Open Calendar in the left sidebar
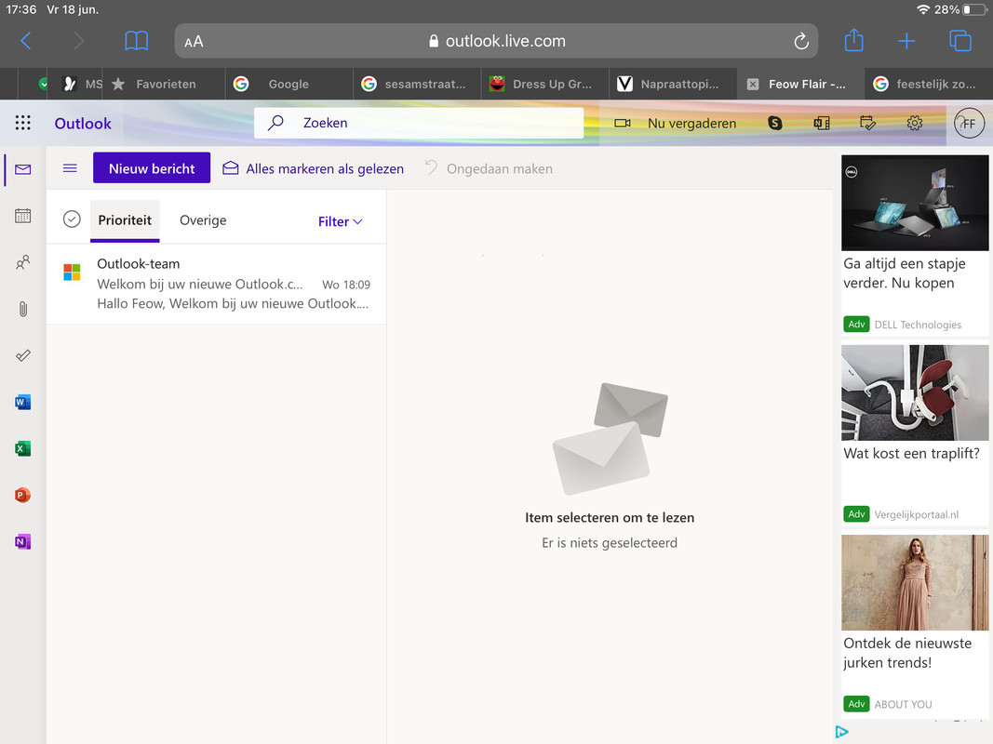This screenshot has height=744, width=993. 22,216
